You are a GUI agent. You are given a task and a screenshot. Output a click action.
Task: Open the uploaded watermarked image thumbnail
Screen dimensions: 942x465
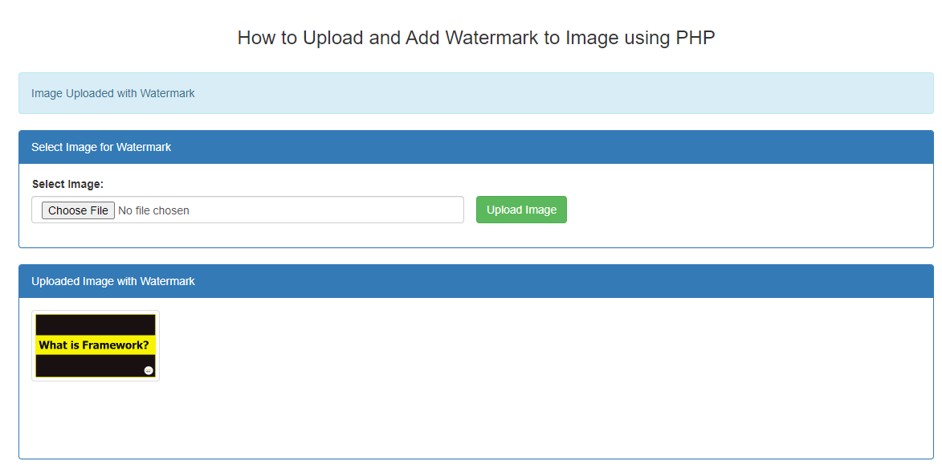point(96,345)
